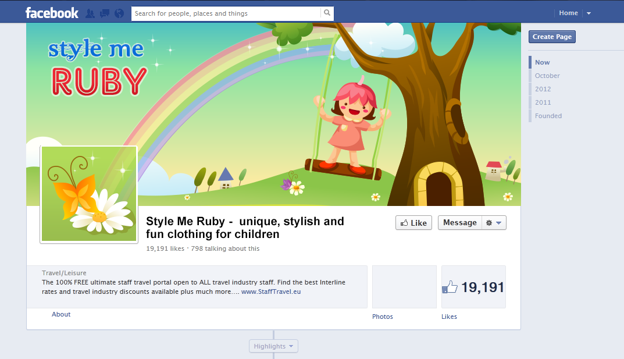This screenshot has width=624, height=359.
Task: Go to Home in the top bar
Action: 568,13
